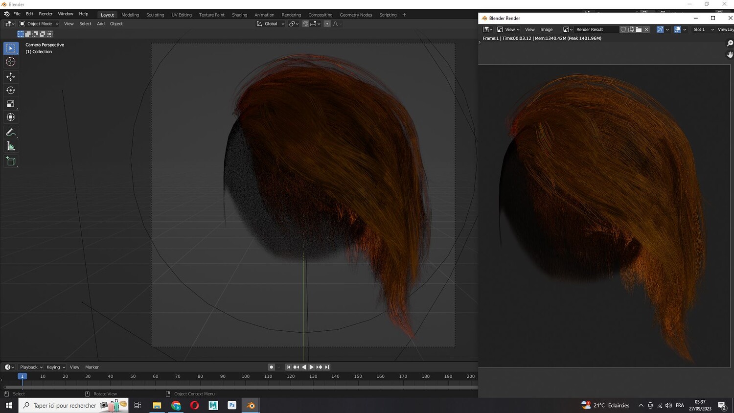734x413 pixels.
Task: Click the Add Cube tool icon
Action: coord(11,161)
